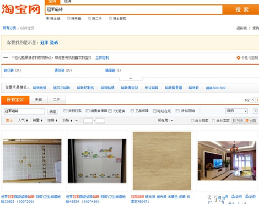
Task: Open product title ending 砖45834 (300*450)
Action: [x=96, y=199]
